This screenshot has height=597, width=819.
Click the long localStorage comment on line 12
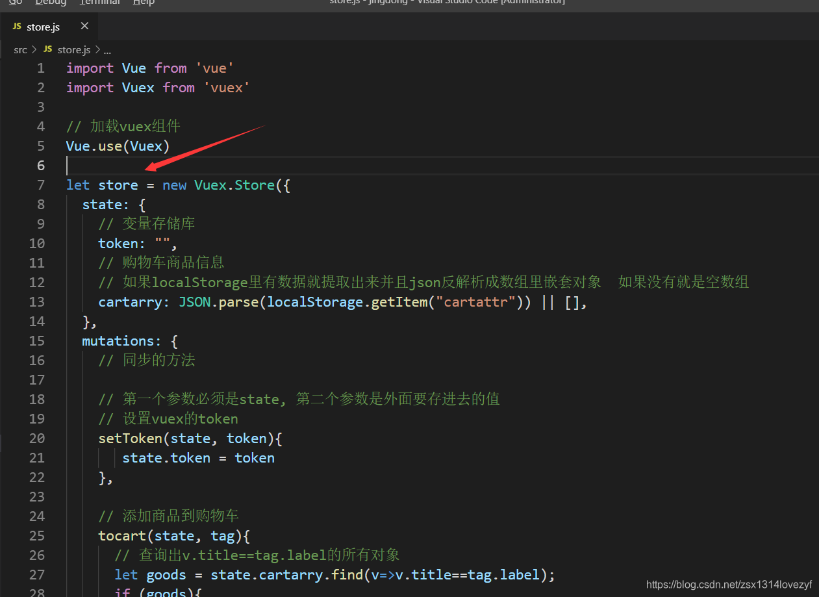click(423, 283)
